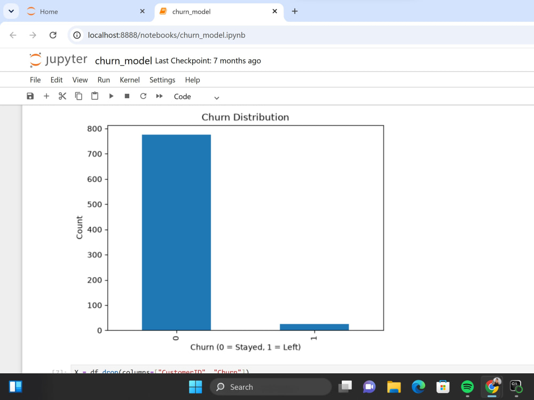Open the Run menu
Screen dimensions: 534x400
point(104,80)
